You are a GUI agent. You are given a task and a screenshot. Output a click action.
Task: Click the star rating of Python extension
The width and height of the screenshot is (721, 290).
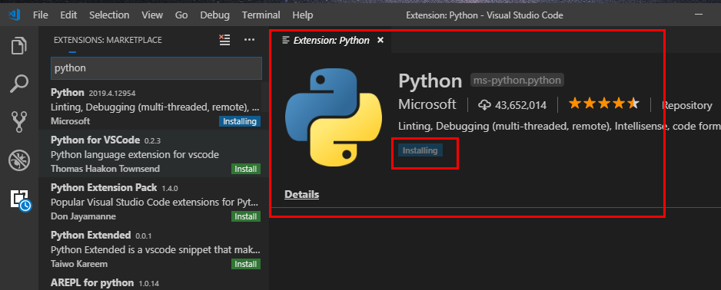[603, 104]
